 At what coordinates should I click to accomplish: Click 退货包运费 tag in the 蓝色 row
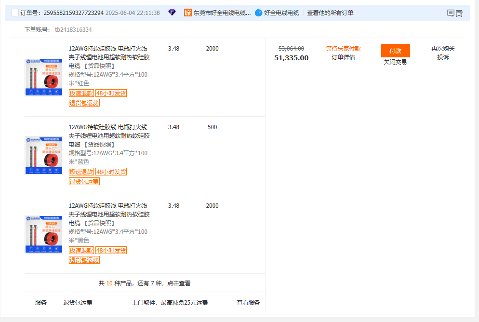pos(84,181)
